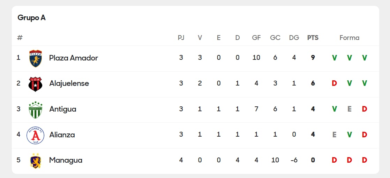Click the Forma column header

coord(349,38)
